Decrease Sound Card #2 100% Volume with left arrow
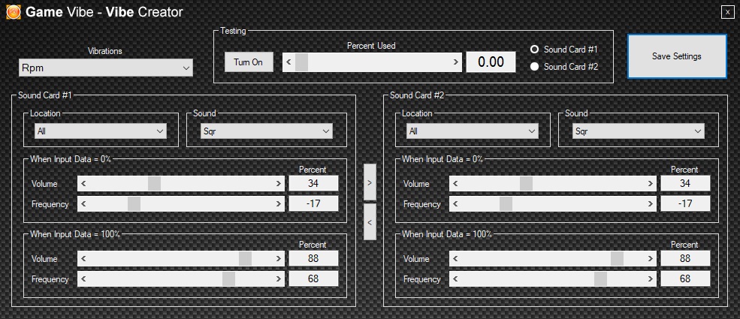 (x=455, y=258)
